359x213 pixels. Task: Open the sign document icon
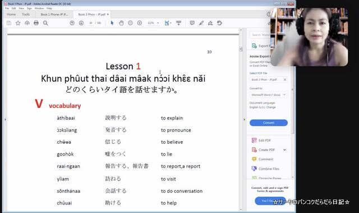tap(210, 23)
